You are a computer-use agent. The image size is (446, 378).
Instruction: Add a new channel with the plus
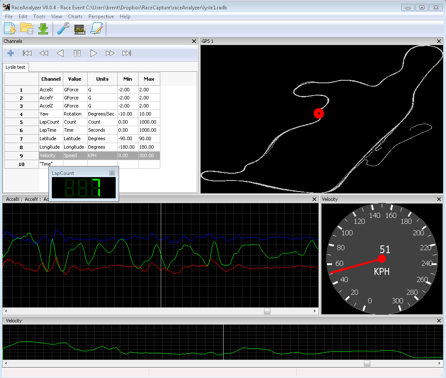[x=10, y=53]
